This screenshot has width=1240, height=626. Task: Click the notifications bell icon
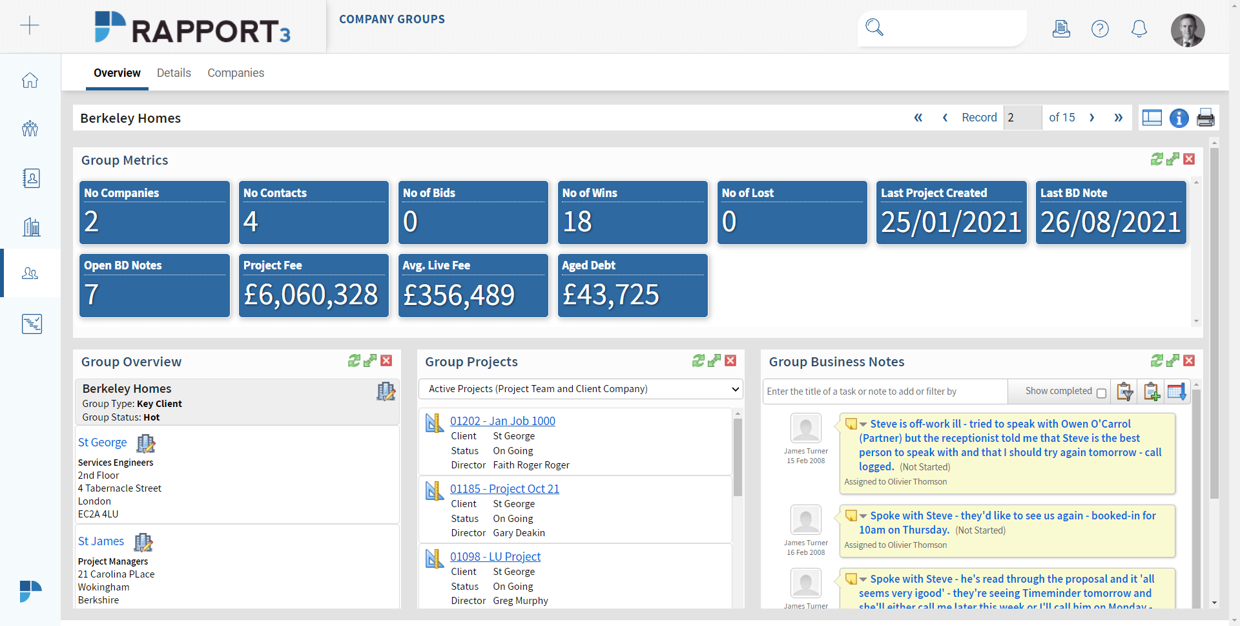[1139, 28]
